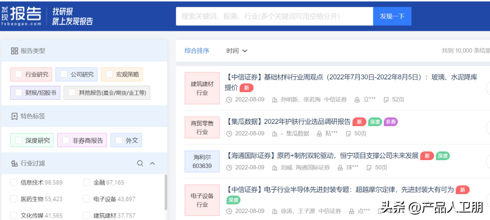Click the 发现一下 search button
Viewport: 490px width, 220px height.
click(x=392, y=16)
